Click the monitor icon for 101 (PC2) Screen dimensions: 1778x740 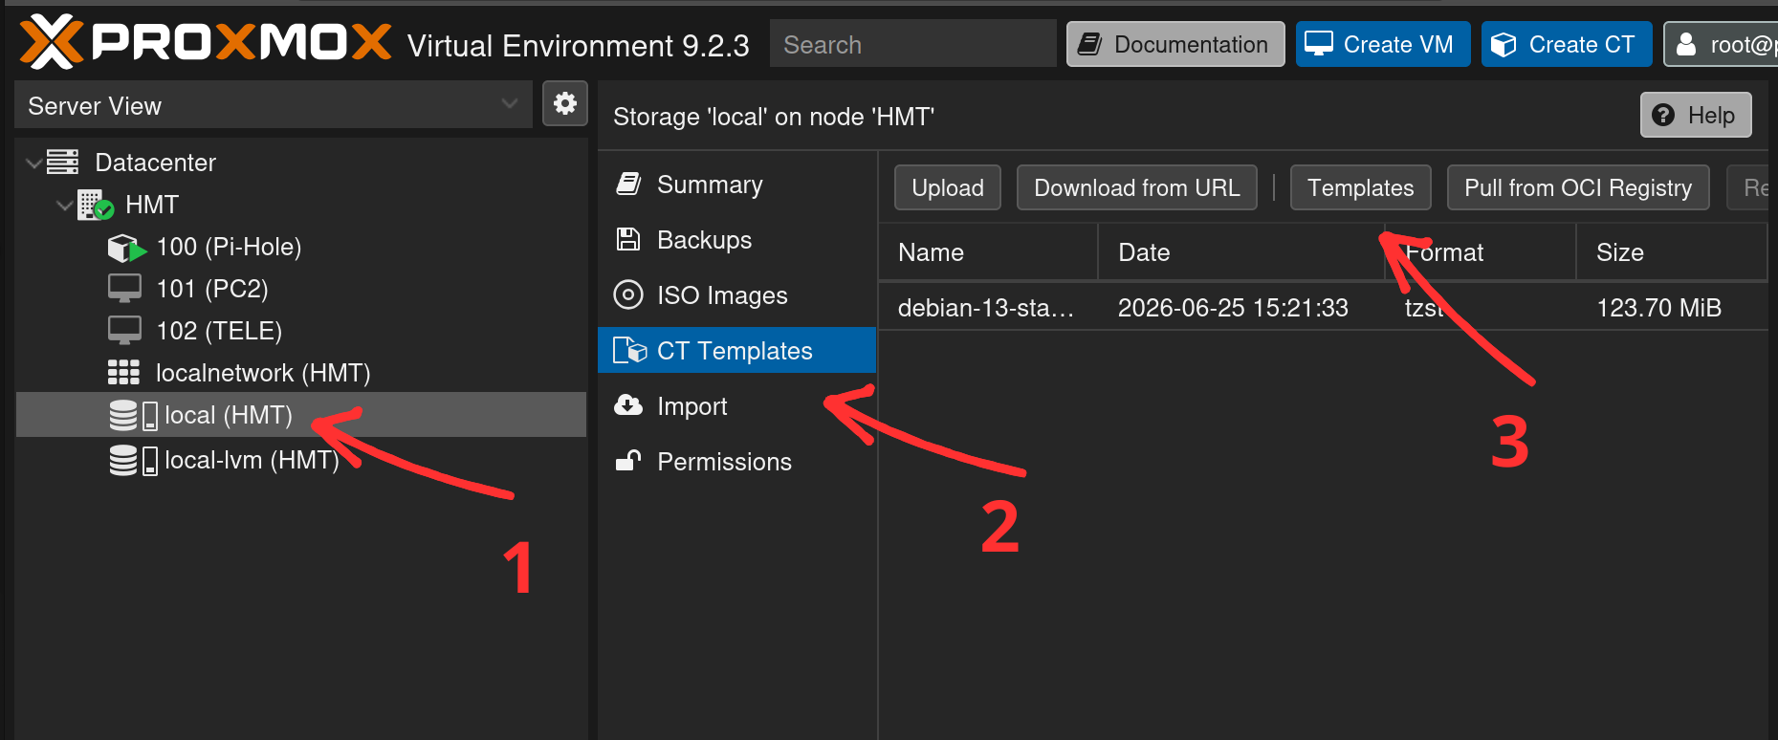click(124, 289)
